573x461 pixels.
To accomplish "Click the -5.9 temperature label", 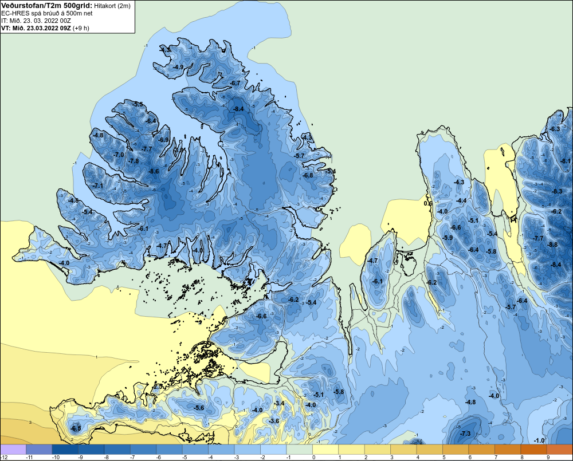I will click(448, 238).
